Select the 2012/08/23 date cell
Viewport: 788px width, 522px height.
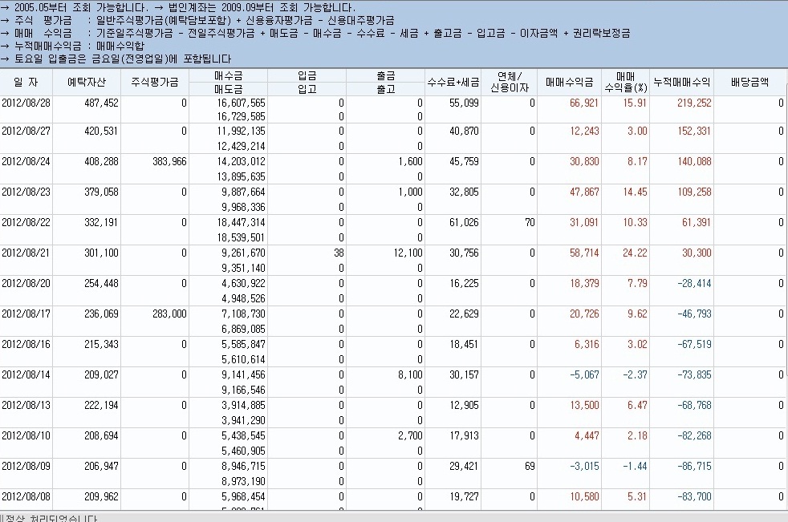point(26,192)
